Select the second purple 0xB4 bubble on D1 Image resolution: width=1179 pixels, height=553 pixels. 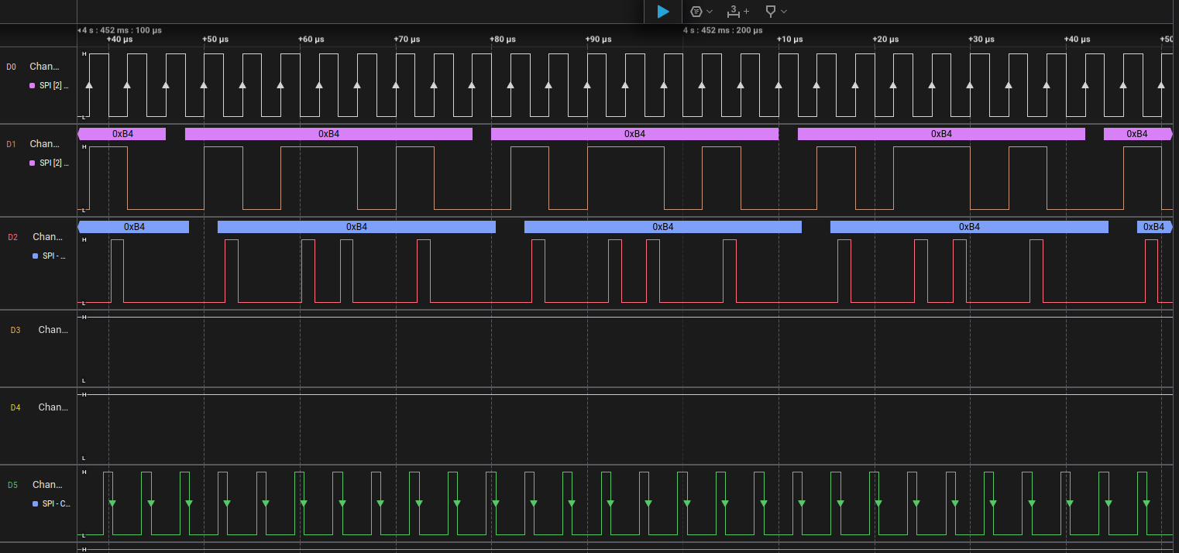tap(328, 134)
